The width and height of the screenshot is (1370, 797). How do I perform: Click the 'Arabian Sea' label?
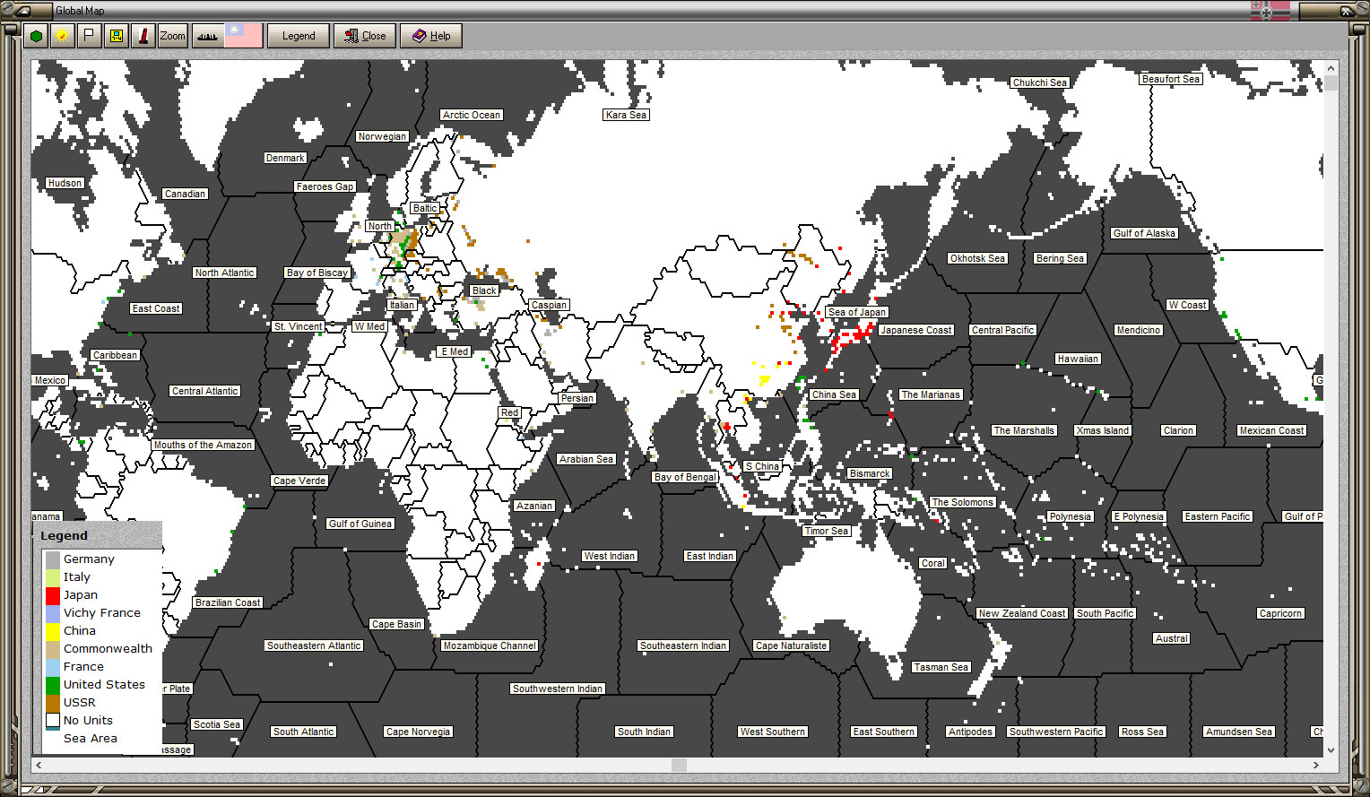tap(586, 459)
